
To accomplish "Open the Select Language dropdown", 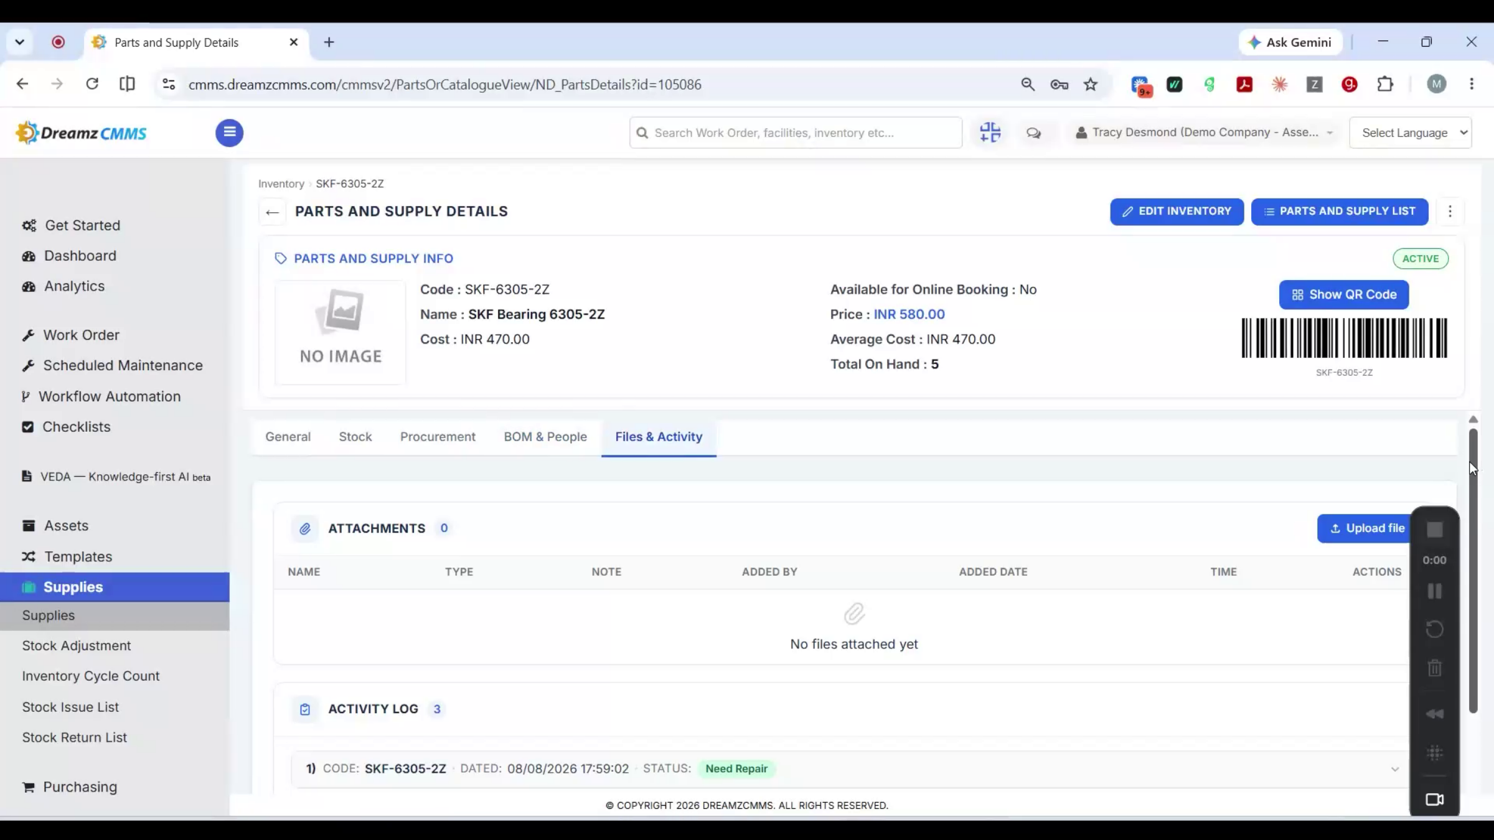I will click(1411, 133).
